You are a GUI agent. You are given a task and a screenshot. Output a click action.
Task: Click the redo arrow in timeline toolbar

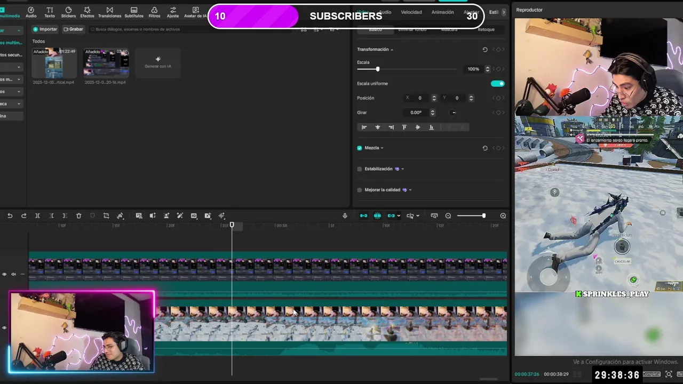pos(23,215)
